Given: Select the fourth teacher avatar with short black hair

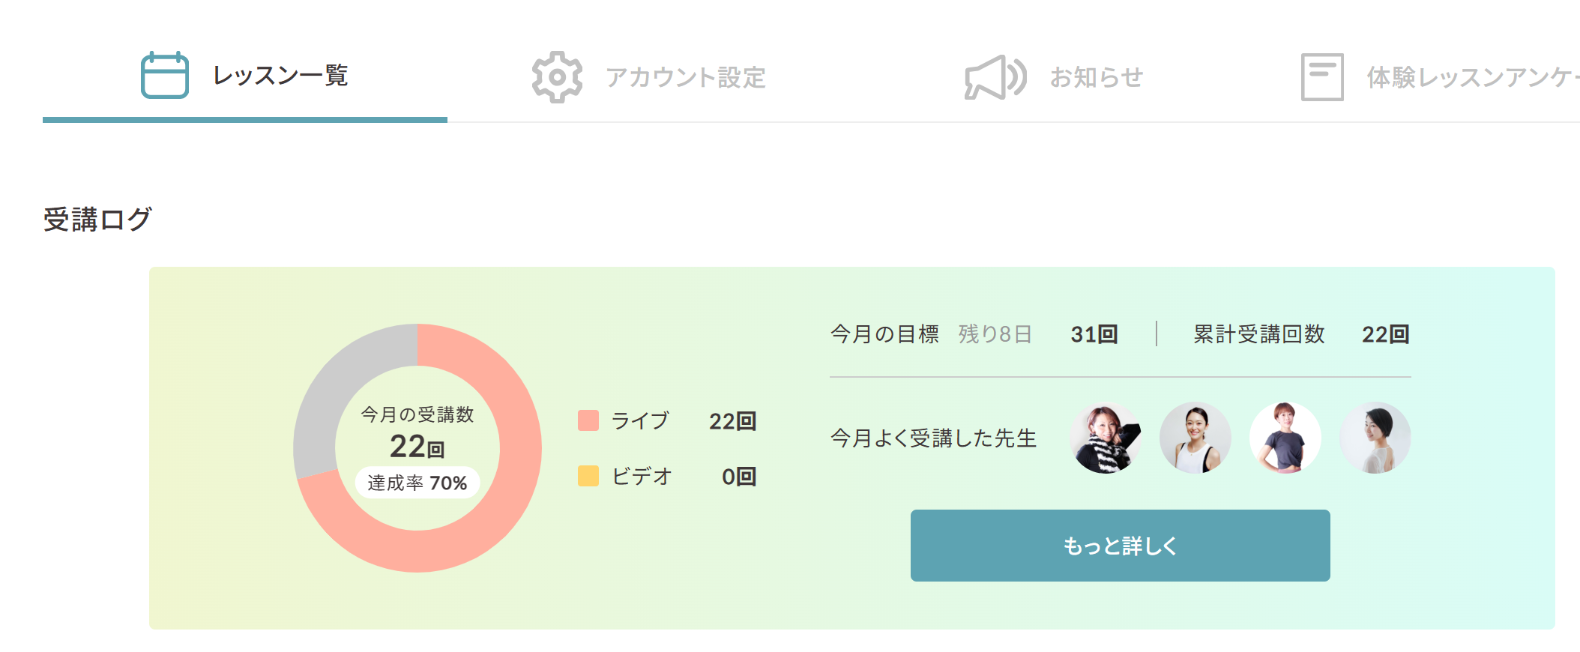Looking at the screenshot, I should tap(1375, 438).
